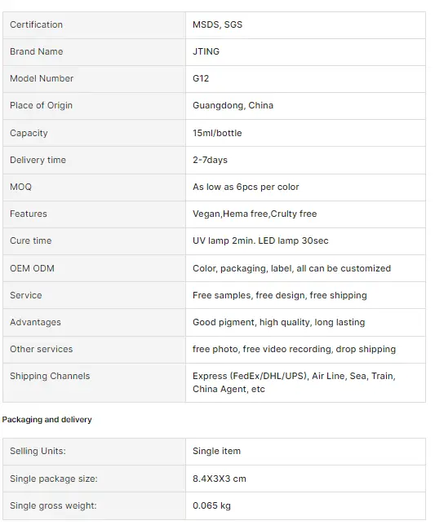Click the 0.065 kg gross weight value
The image size is (435, 525).
coord(211,505)
